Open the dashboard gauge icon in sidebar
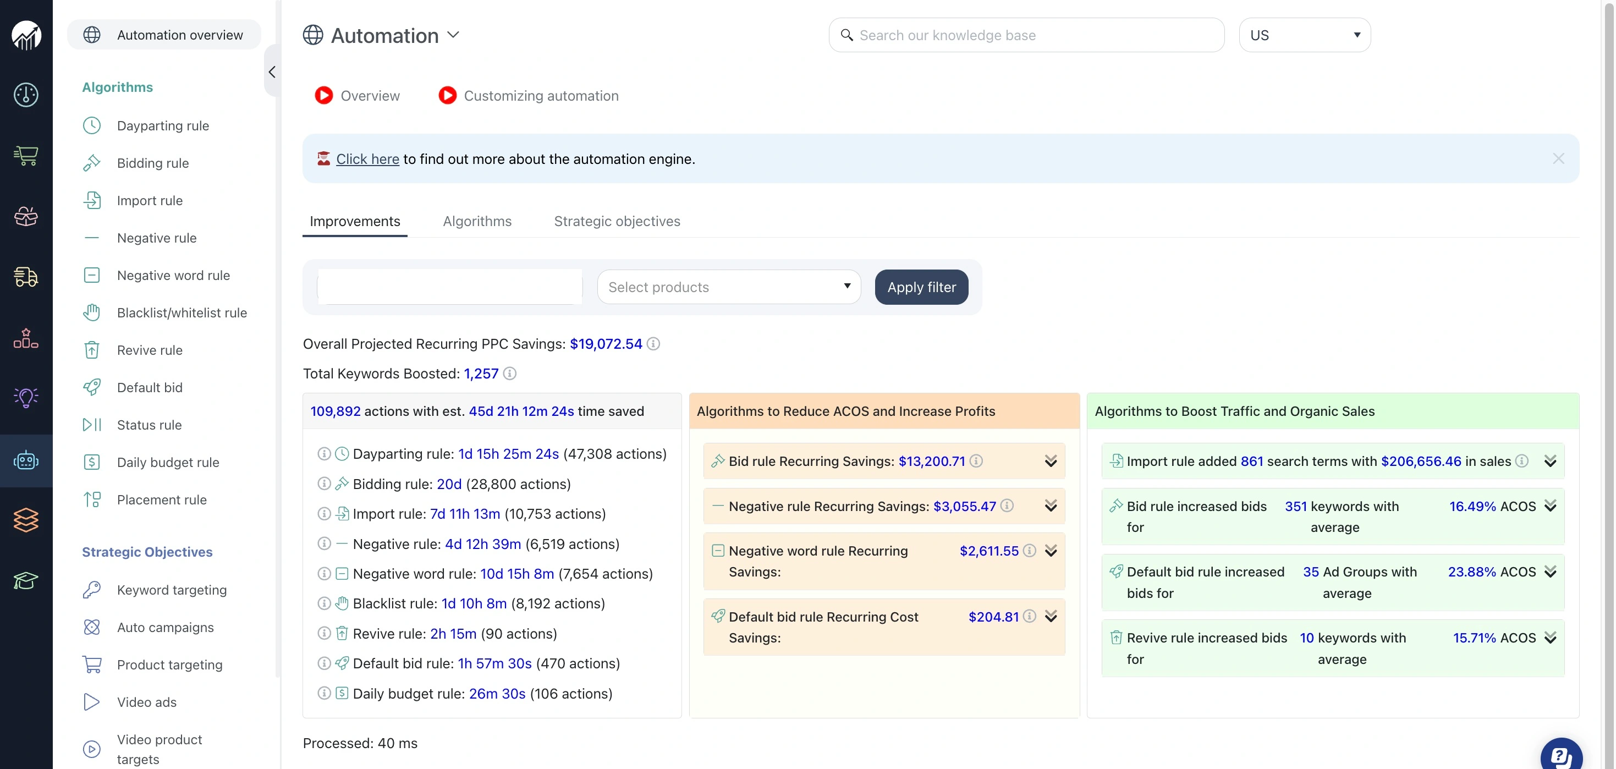The height and width of the screenshot is (769, 1616). 26,95
